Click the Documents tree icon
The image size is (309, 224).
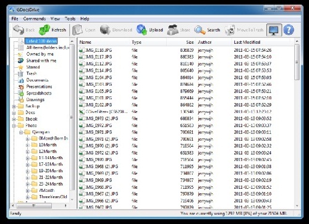(x=21, y=80)
